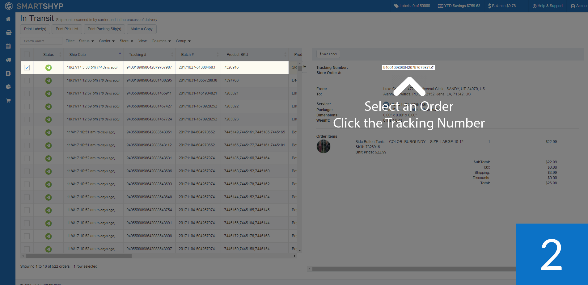The width and height of the screenshot is (588, 285).
Task: Check the row for tracking 9405509898642081467427
Action: [x=27, y=107]
